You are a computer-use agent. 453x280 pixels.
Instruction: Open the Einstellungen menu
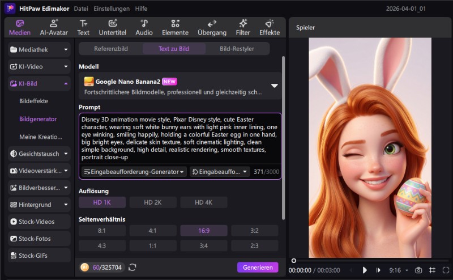point(111,9)
